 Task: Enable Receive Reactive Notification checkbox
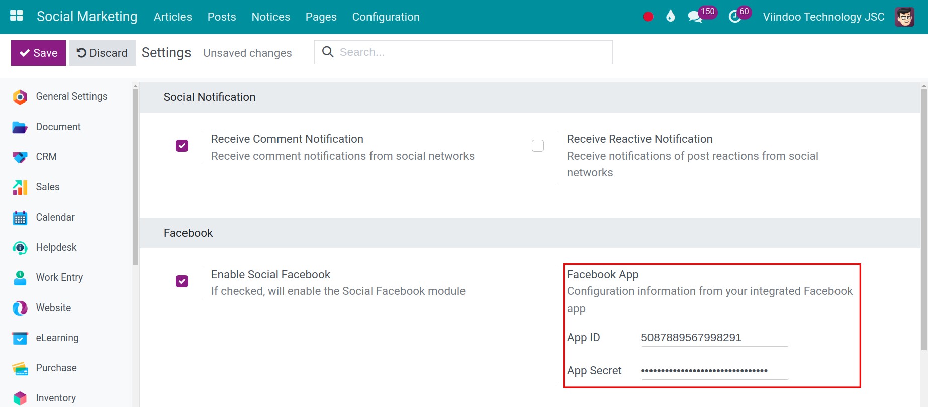pyautogui.click(x=538, y=146)
